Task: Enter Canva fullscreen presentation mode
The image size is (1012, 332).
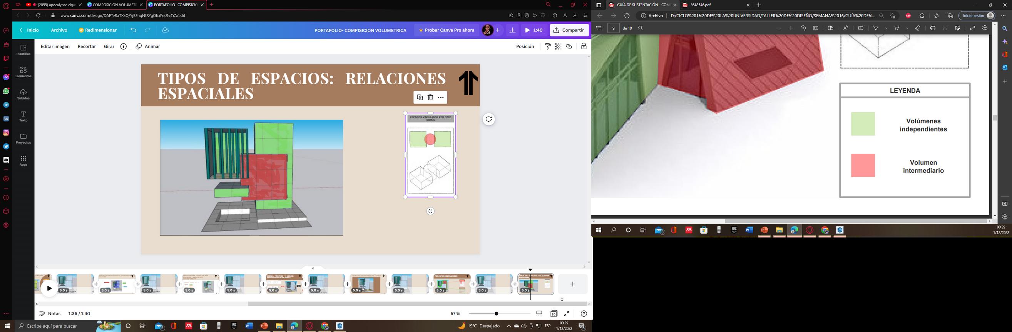Action: (x=567, y=314)
